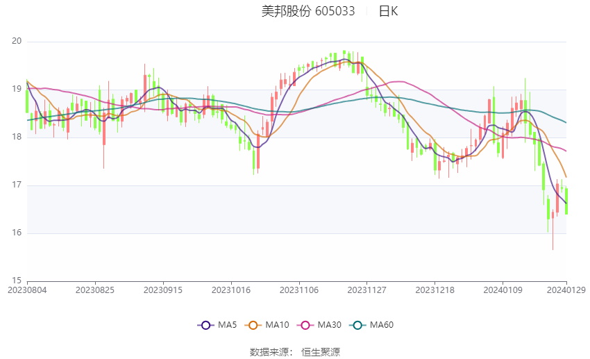Pick the 20240109 date on the axis

(x=503, y=289)
